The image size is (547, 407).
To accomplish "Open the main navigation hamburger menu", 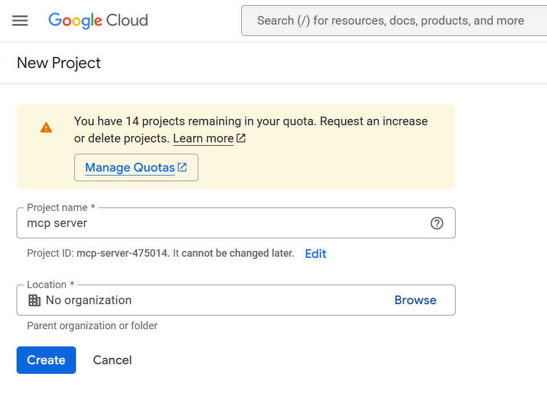I will pyautogui.click(x=20, y=21).
